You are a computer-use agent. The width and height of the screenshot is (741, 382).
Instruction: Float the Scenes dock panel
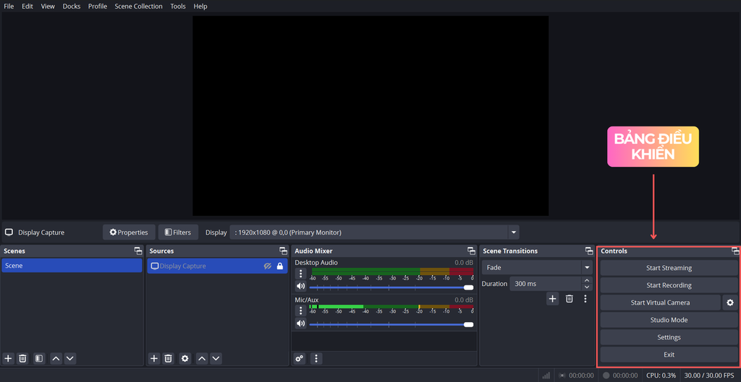coord(138,251)
